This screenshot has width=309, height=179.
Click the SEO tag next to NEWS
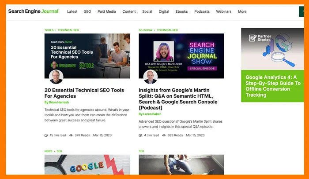[59, 151]
